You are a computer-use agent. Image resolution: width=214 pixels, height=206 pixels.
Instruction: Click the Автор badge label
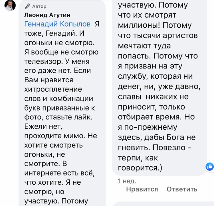pyautogui.click(x=39, y=6)
